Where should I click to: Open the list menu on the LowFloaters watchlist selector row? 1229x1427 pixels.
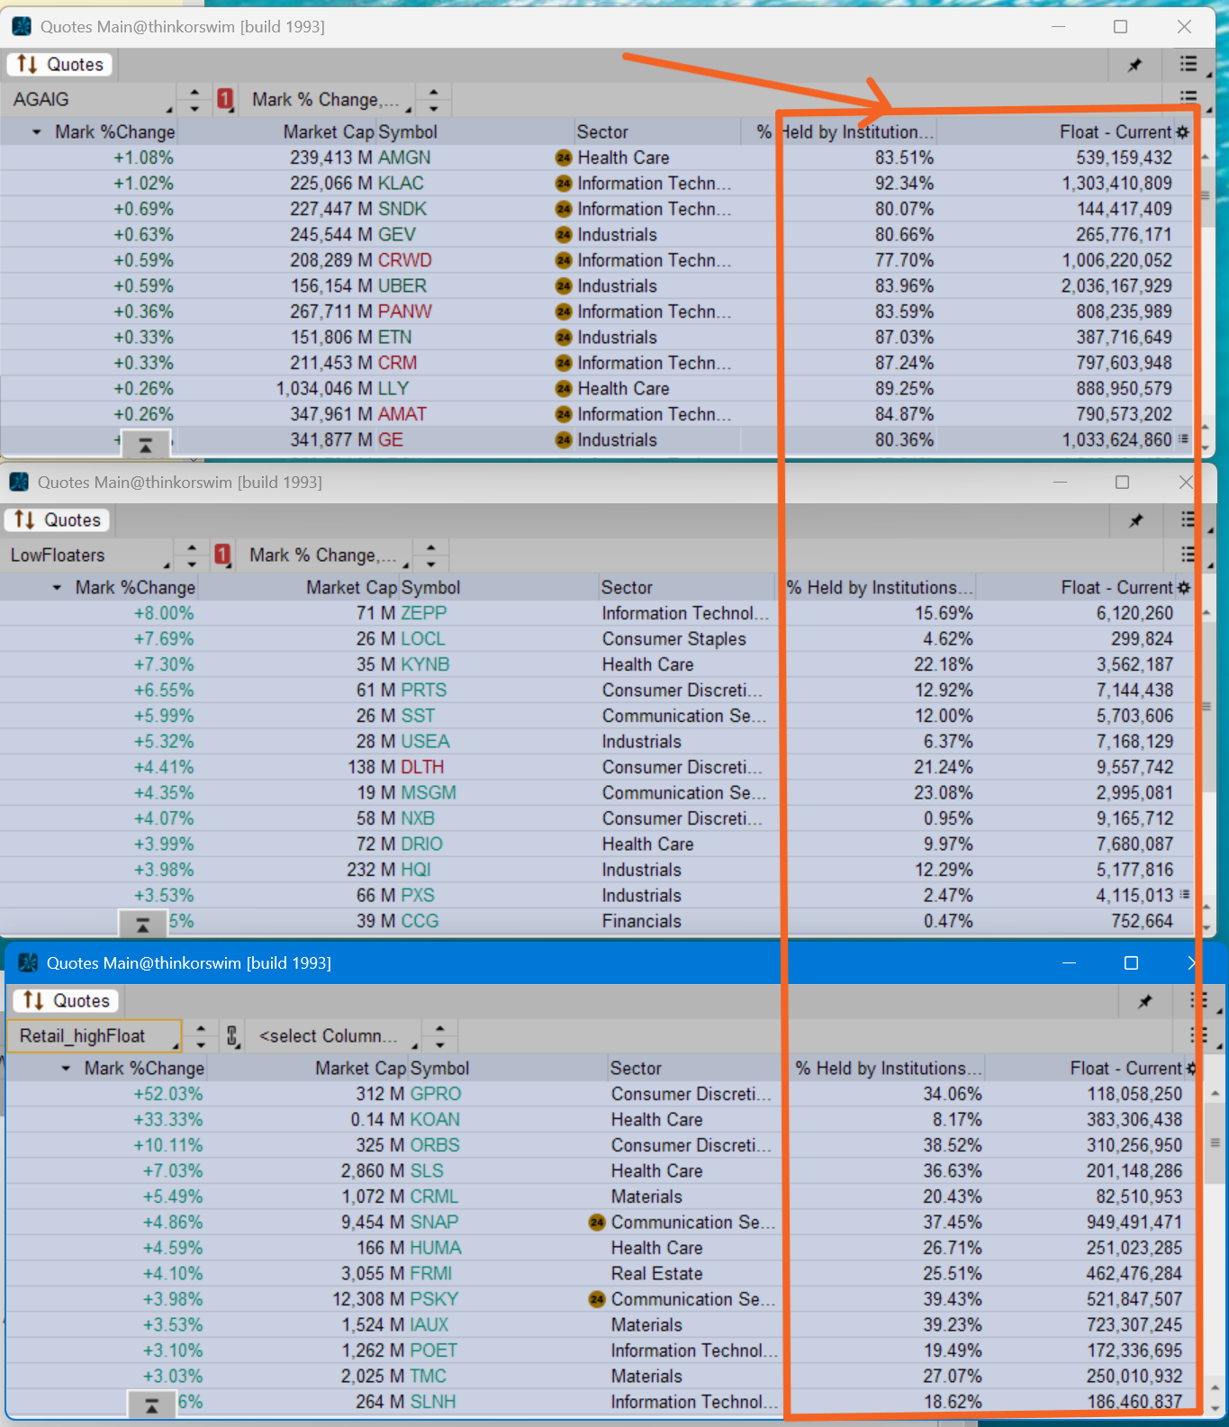tap(1188, 554)
